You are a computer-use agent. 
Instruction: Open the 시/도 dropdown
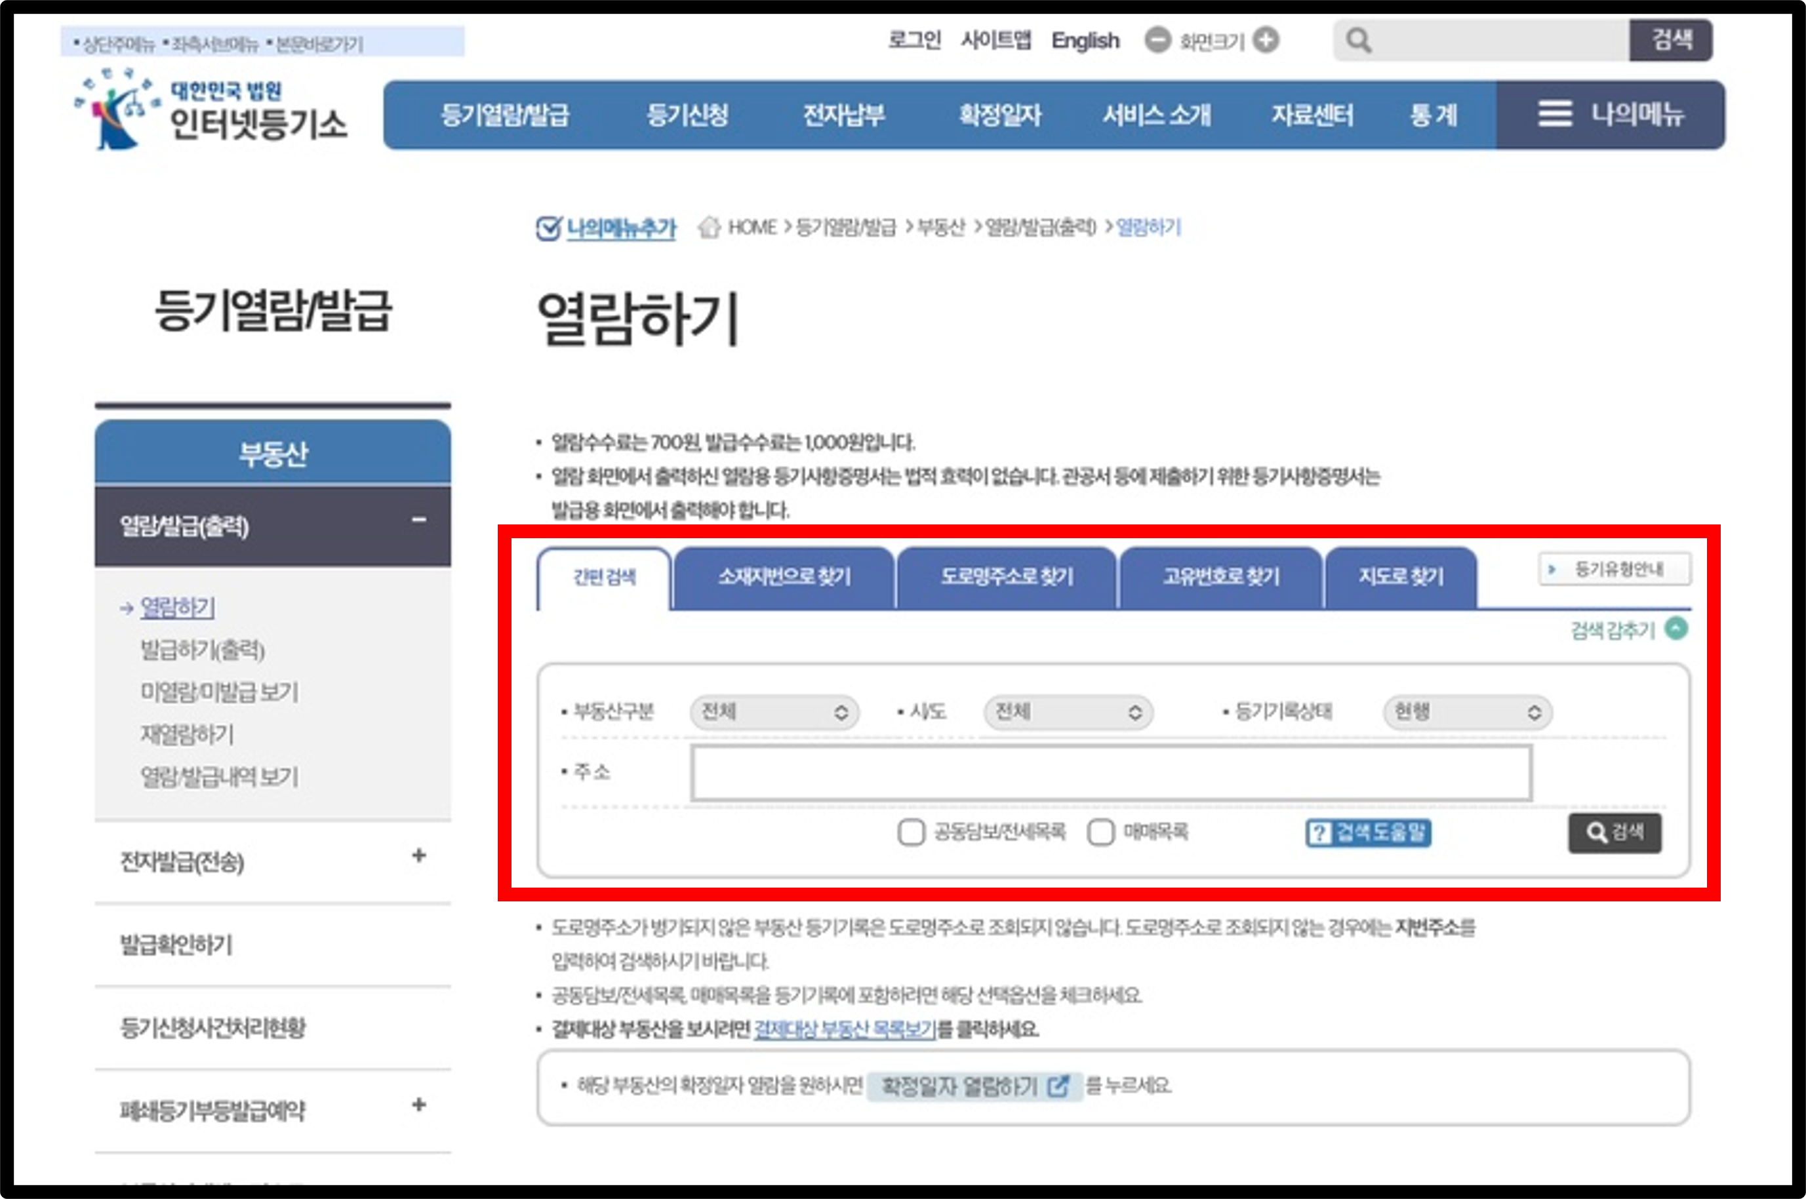pyautogui.click(x=1068, y=713)
